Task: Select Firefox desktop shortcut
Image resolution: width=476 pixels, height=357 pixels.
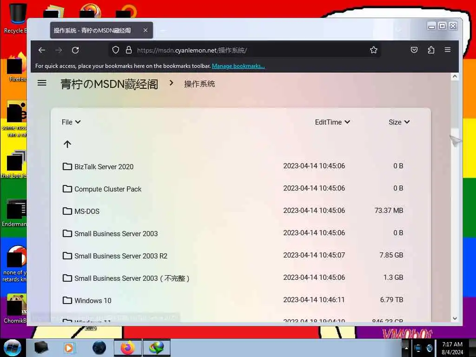Action: coord(17,67)
